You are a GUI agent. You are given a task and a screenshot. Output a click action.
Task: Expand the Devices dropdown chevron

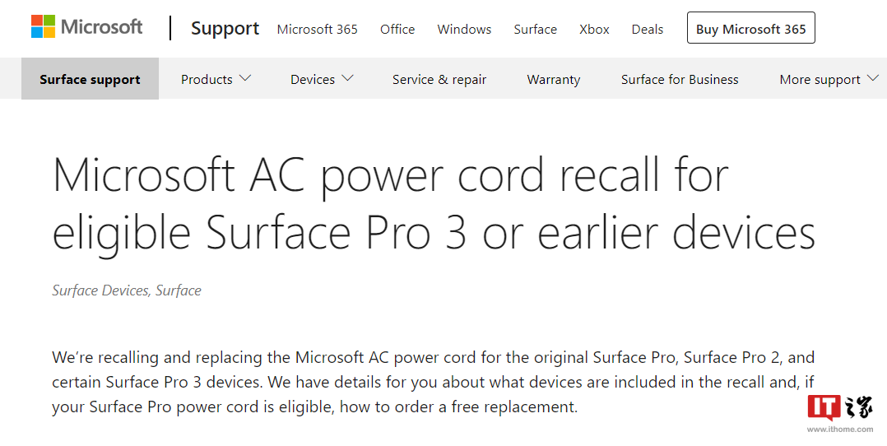347,78
